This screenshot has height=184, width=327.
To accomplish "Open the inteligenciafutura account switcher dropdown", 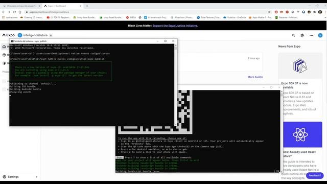I will tap(51, 35).
